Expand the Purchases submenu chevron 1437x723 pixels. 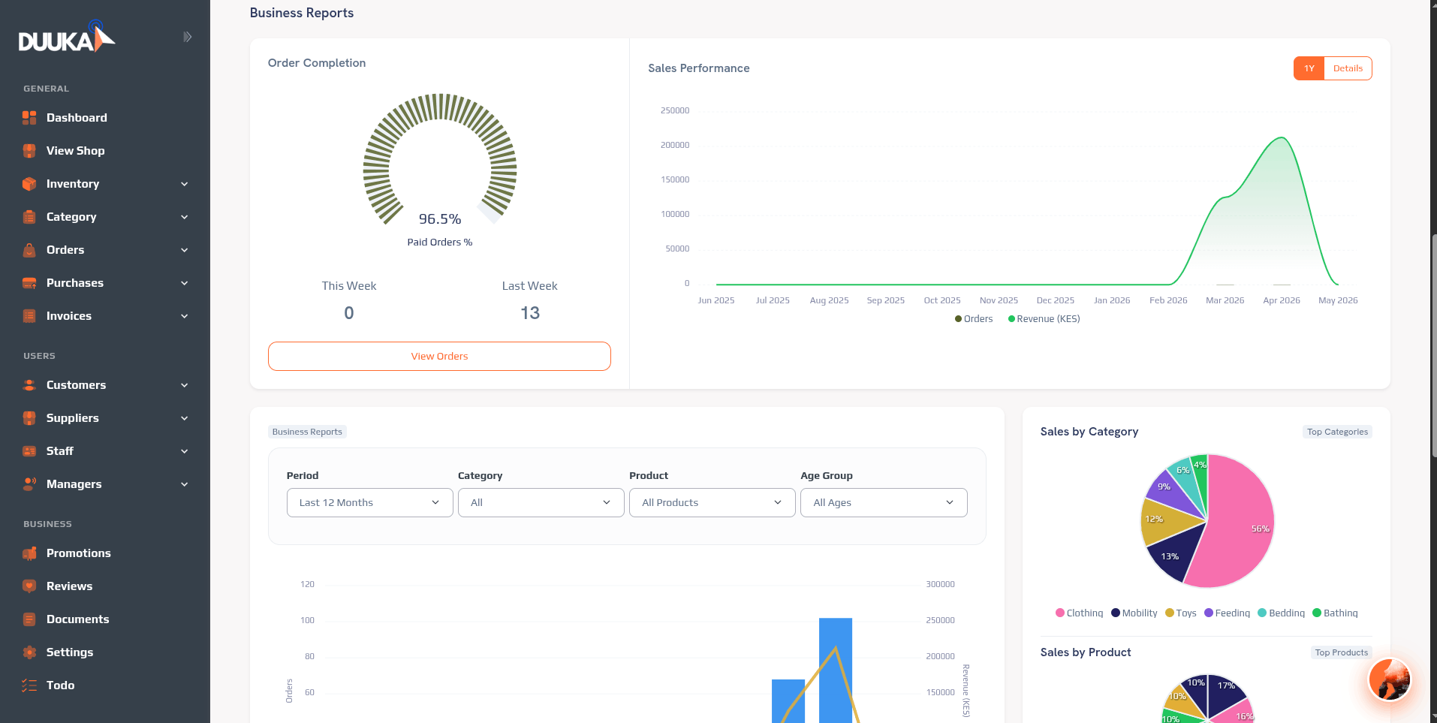point(185,283)
